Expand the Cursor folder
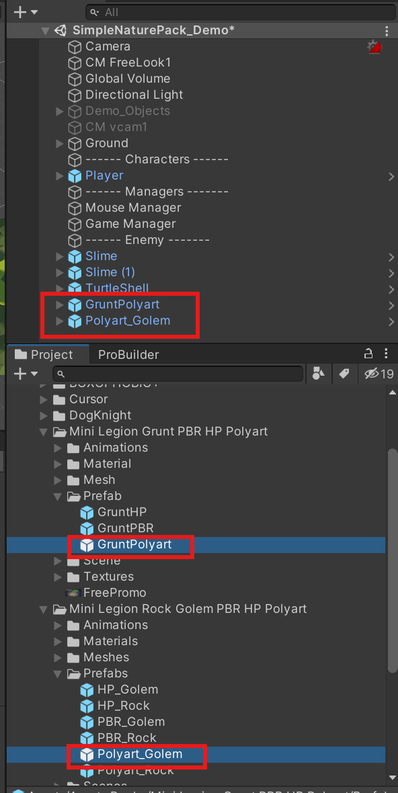This screenshot has width=398, height=793. [44, 400]
